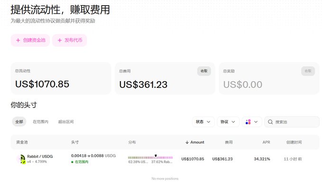Click the 头寸 column header
The image size is (322, 187).
75,142
